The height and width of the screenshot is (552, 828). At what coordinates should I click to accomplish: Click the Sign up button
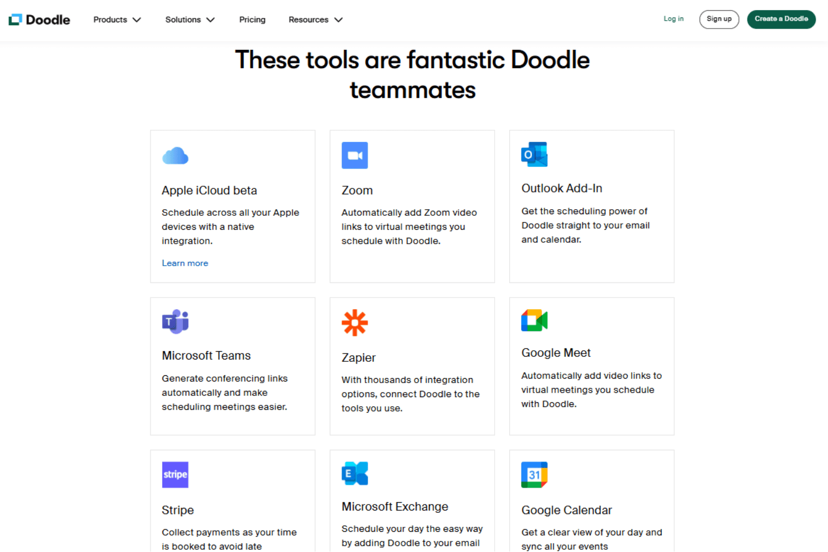(719, 19)
